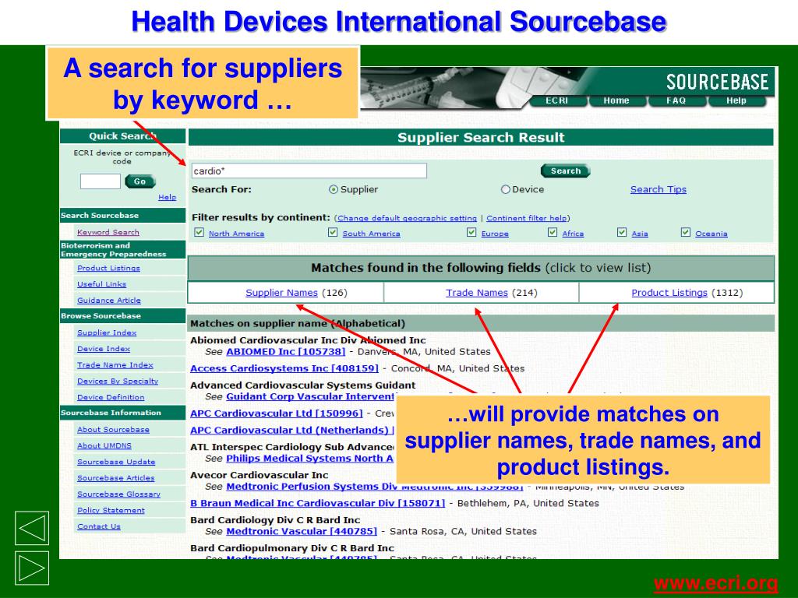Click the keyword search field containing cardio*

tap(309, 171)
